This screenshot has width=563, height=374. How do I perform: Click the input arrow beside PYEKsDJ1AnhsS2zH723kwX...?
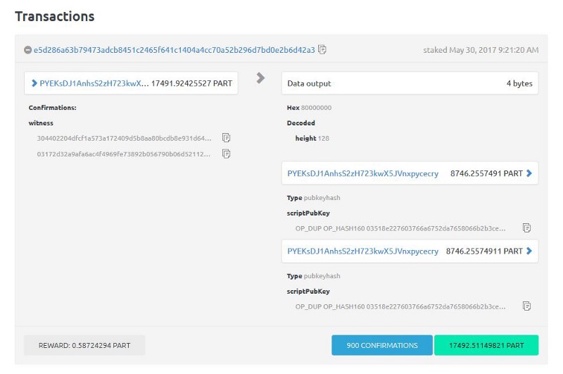34,83
